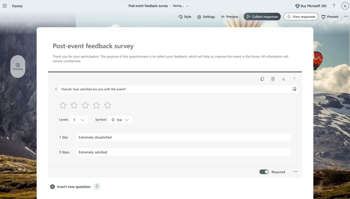Viewport: 350px width, 199px height.
Task: Open the Style menu
Action: click(185, 16)
